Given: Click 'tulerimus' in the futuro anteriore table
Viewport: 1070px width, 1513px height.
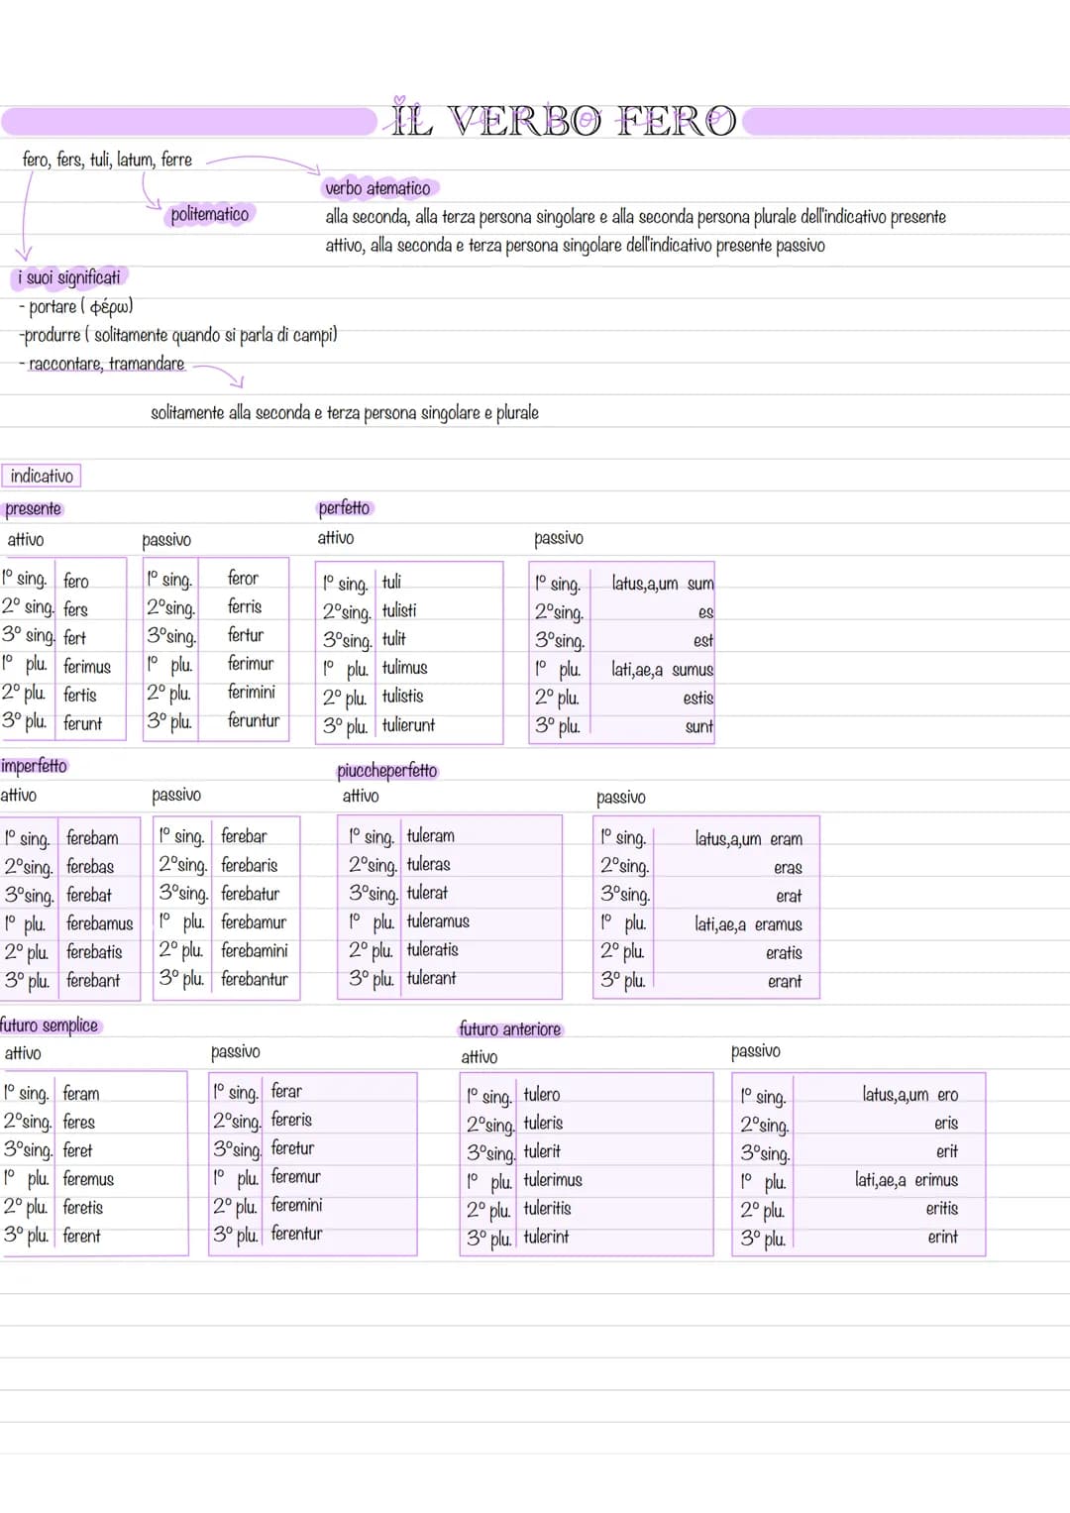Looking at the screenshot, I should (553, 1180).
